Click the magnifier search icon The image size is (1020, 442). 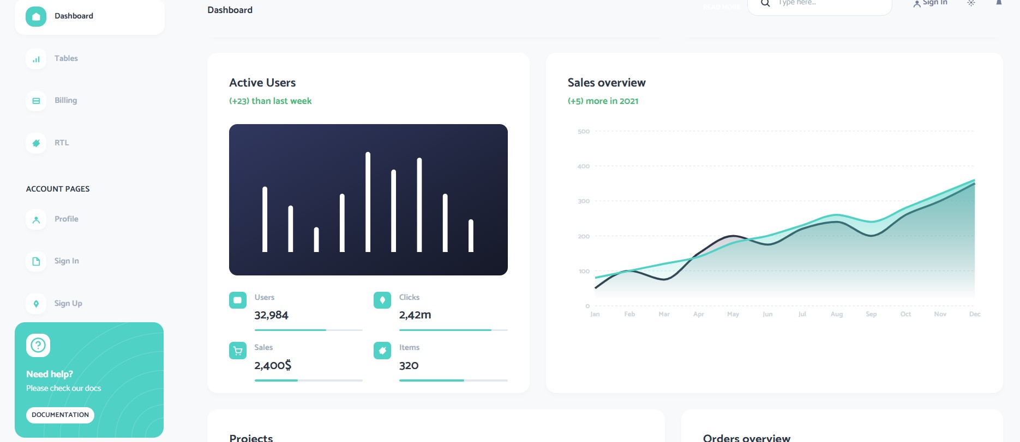(765, 3)
